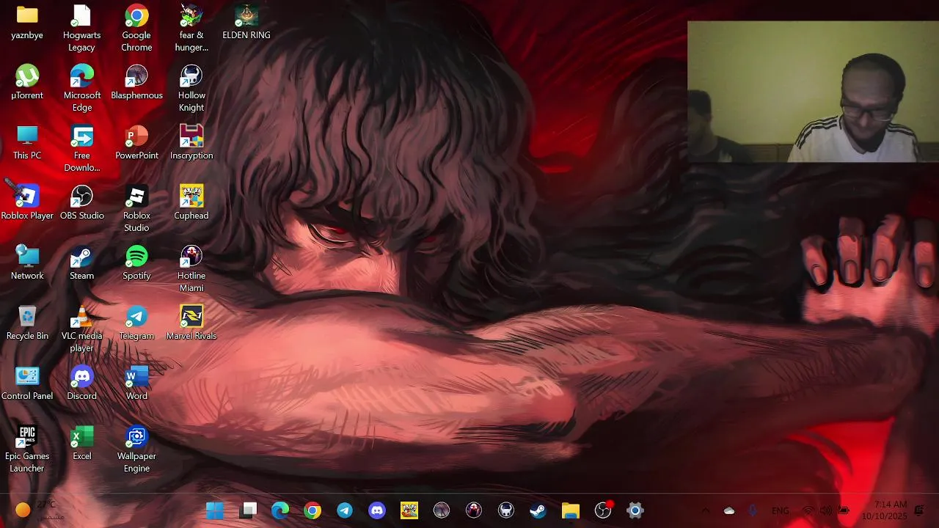This screenshot has height=528, width=939.
Task: Select the fear & hunger desktop icon
Action: pos(191,29)
